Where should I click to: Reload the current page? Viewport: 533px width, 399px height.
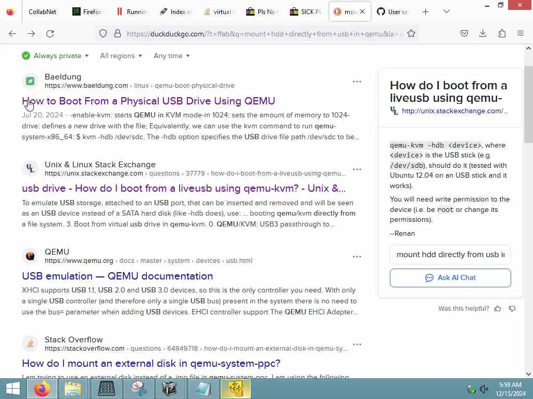(50, 34)
